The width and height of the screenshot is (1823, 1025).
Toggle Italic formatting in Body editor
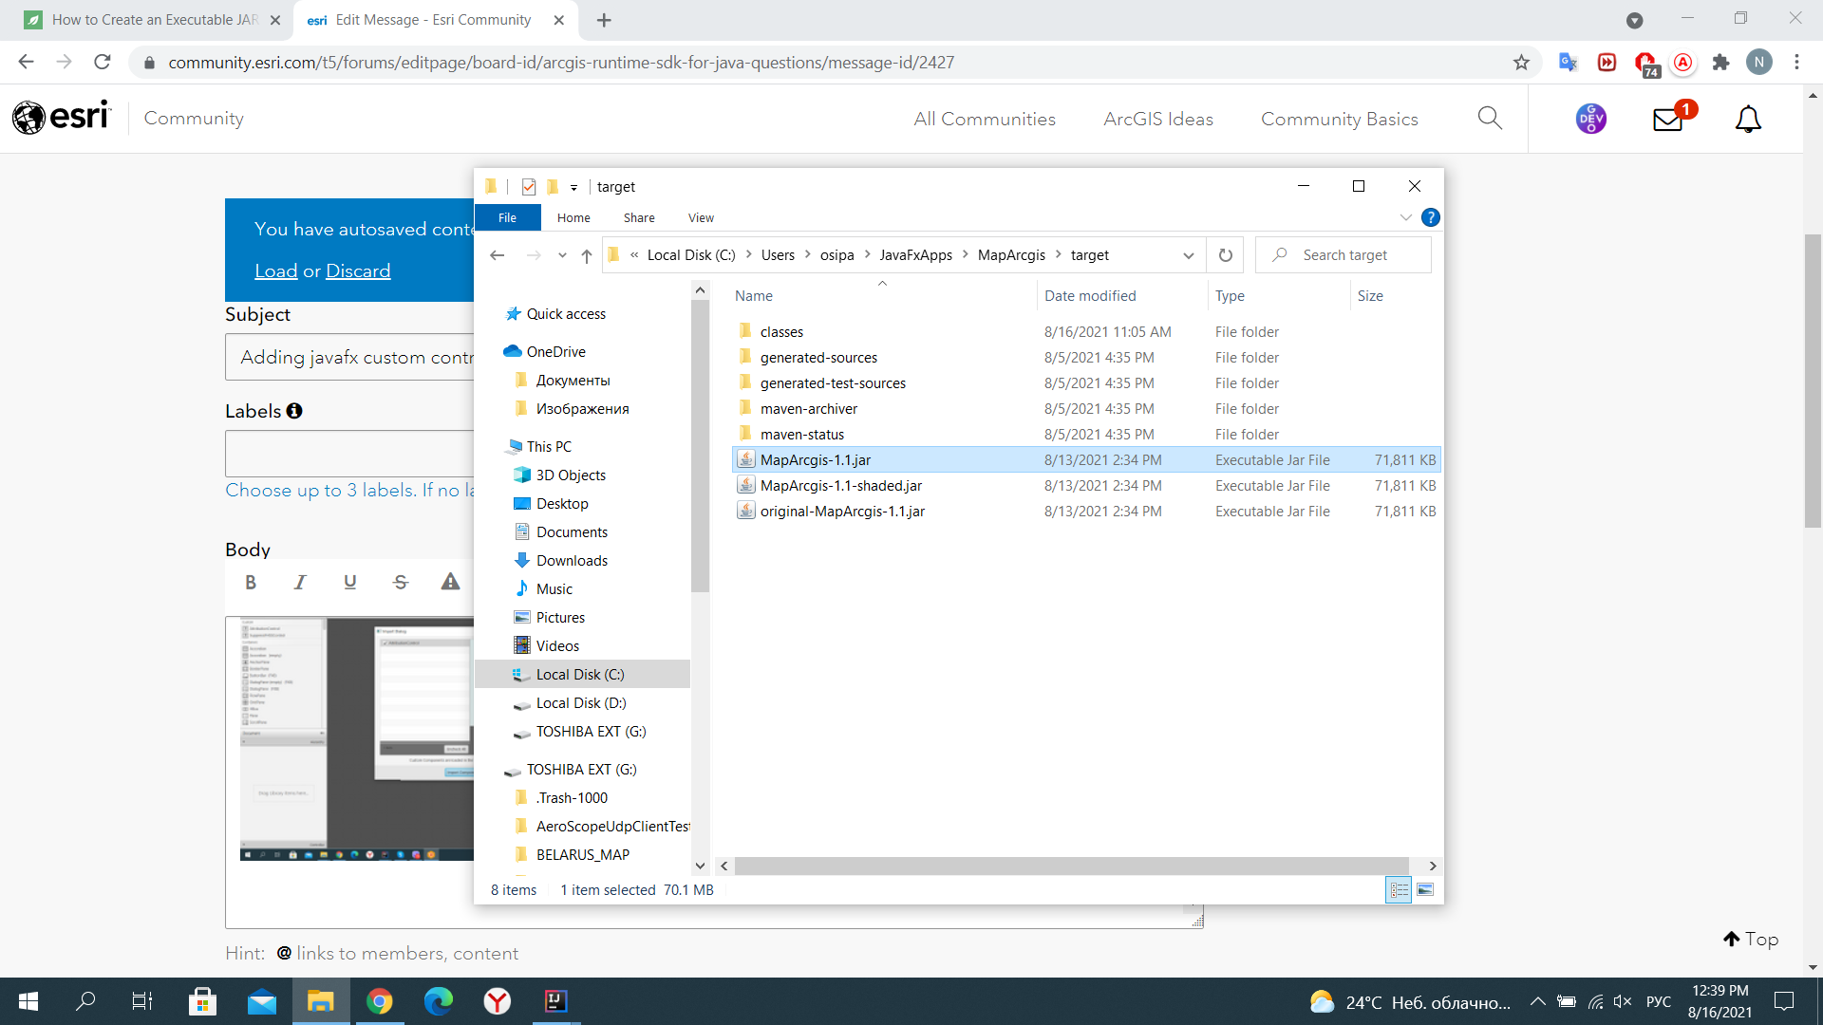(x=300, y=583)
